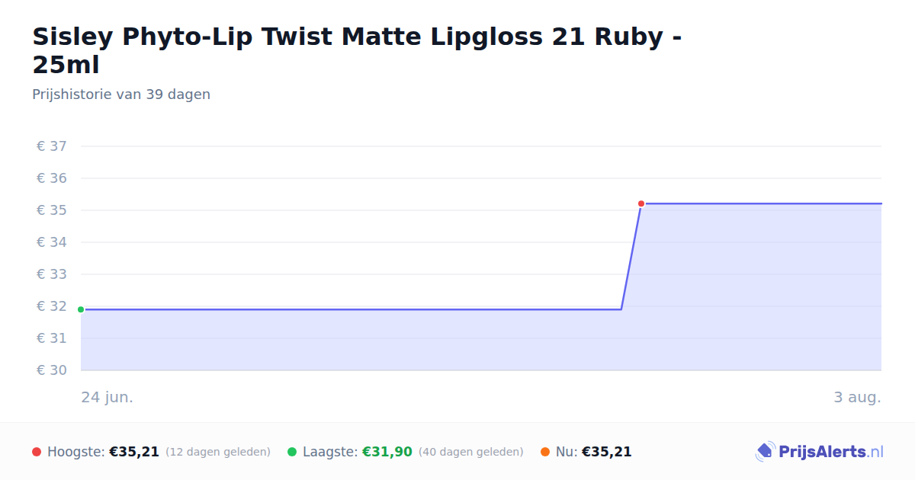Click the Hoogste €35,21 price value
The image size is (915, 480).
pyautogui.click(x=134, y=452)
